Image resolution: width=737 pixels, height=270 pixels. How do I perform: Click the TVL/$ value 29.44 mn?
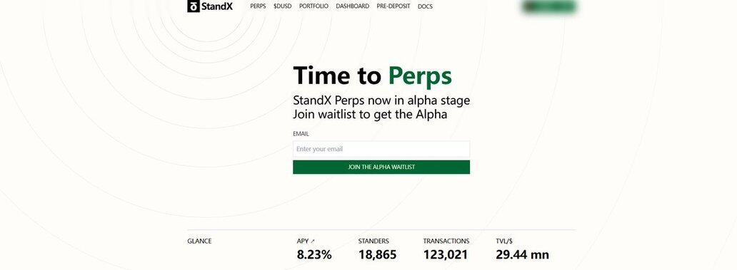click(x=522, y=255)
